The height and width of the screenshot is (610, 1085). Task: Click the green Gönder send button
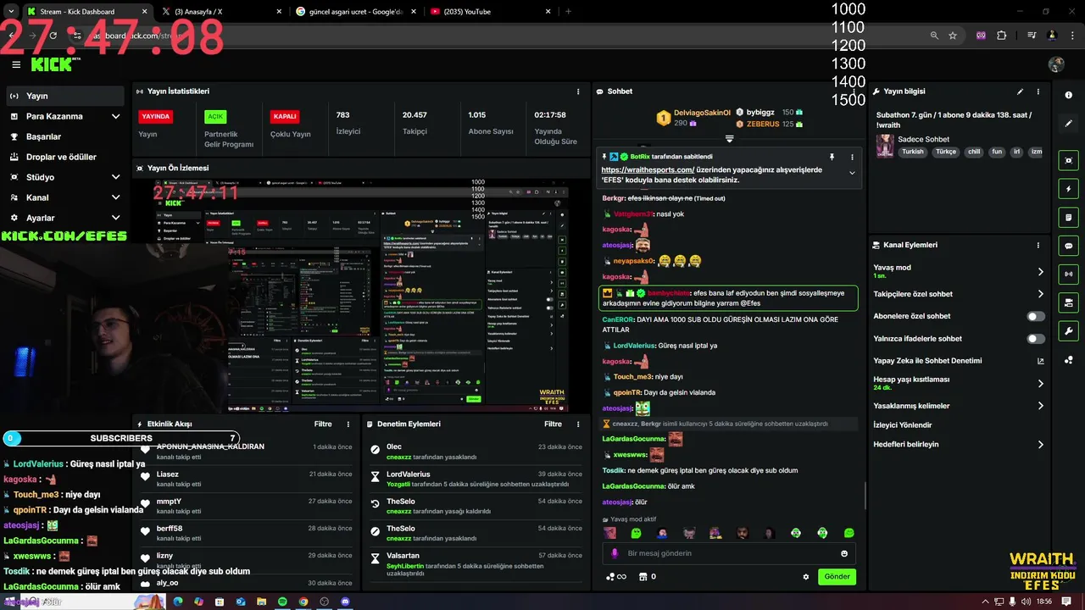(837, 577)
